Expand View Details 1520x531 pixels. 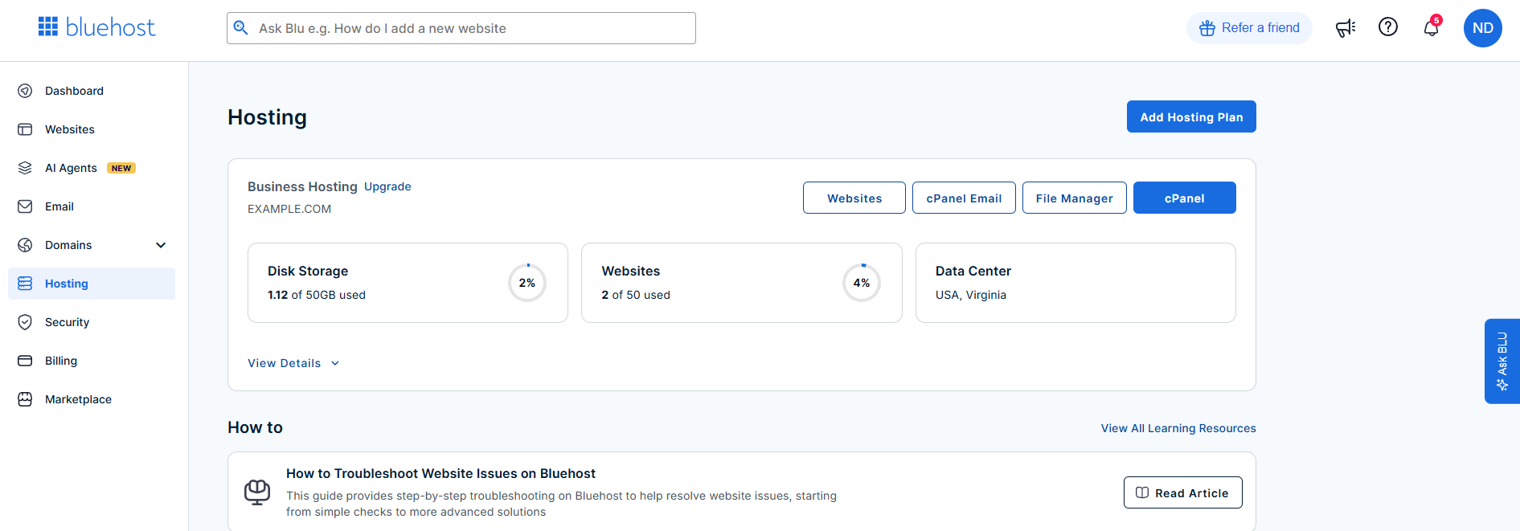(x=294, y=363)
